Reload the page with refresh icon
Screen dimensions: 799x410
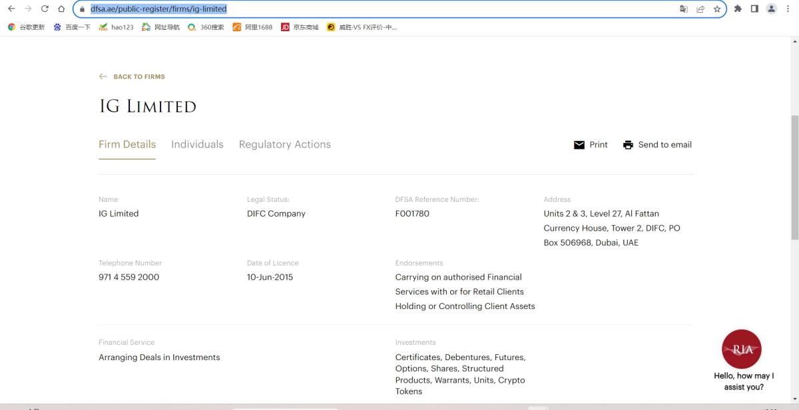45,9
